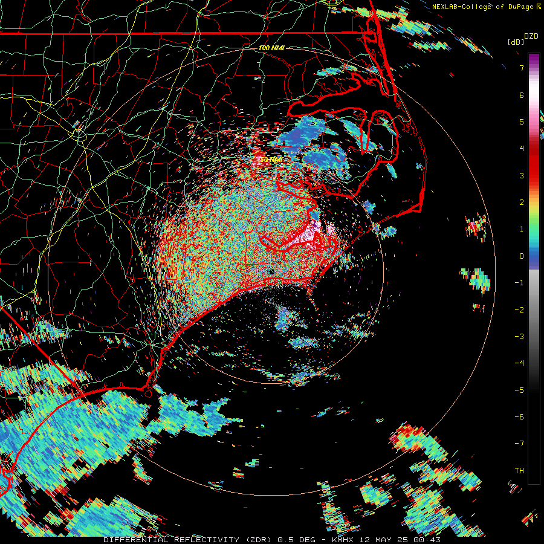Click the -6 value on the scale
Viewport: 544px width, 544px height.
tap(519, 417)
